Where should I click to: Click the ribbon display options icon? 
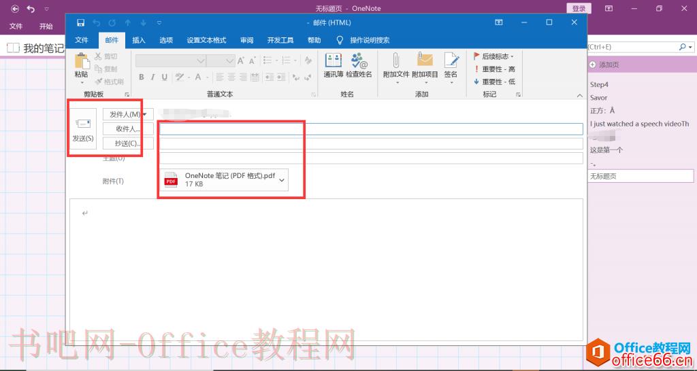tap(499, 22)
